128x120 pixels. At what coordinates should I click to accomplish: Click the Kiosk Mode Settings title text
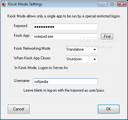coord(25,4)
